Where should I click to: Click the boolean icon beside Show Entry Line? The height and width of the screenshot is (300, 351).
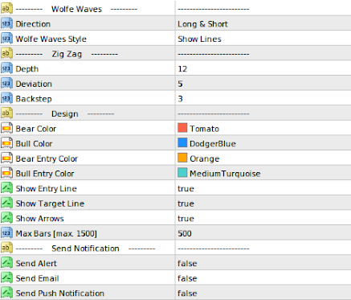pos(6,188)
